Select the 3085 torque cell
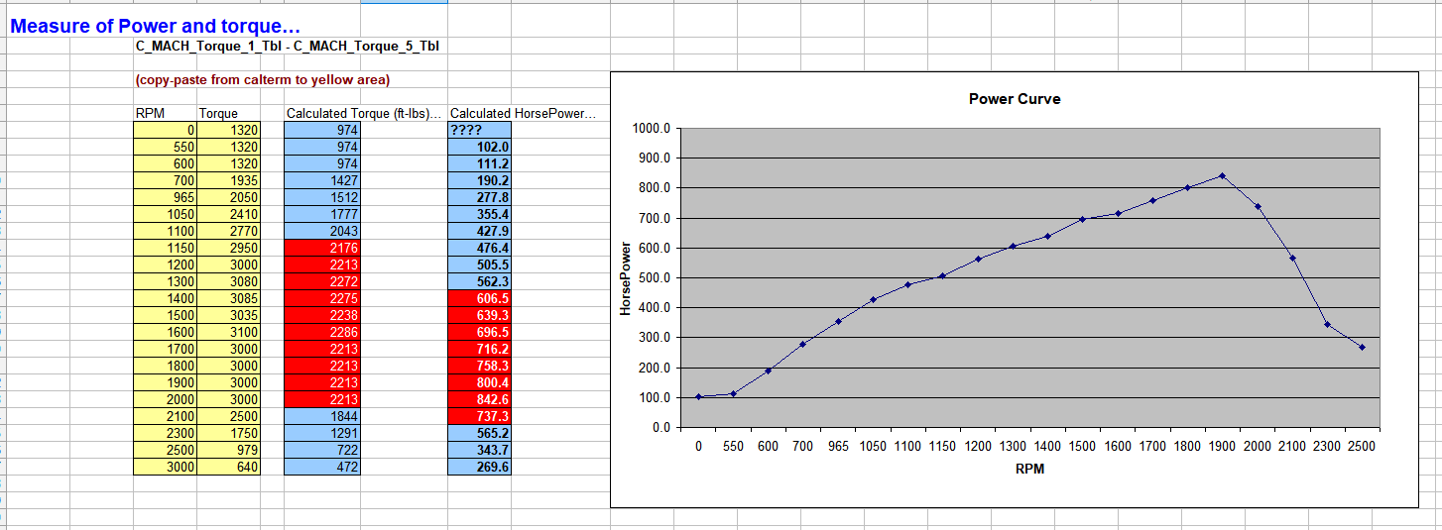The width and height of the screenshot is (1442, 530). pyautogui.click(x=228, y=298)
